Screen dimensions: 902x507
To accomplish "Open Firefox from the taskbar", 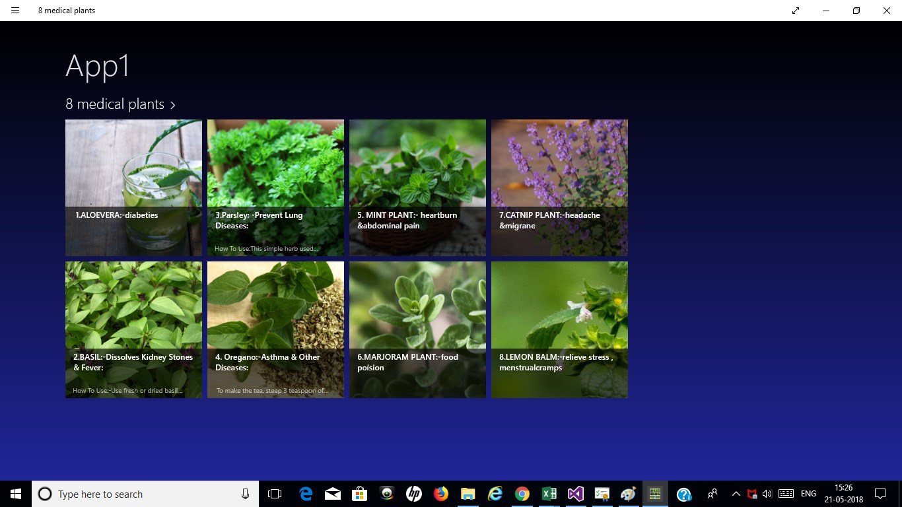I will (440, 493).
